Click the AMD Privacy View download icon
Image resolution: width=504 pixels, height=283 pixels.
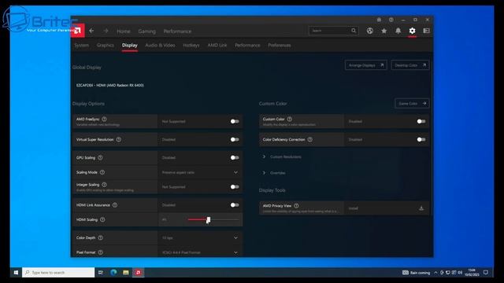tap(421, 208)
